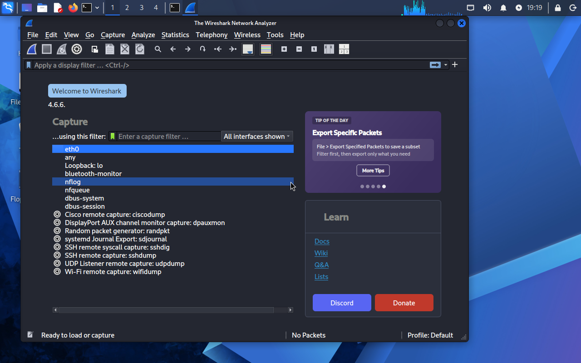The width and height of the screenshot is (581, 363).
Task: Open the Statistics menu
Action: point(175,35)
